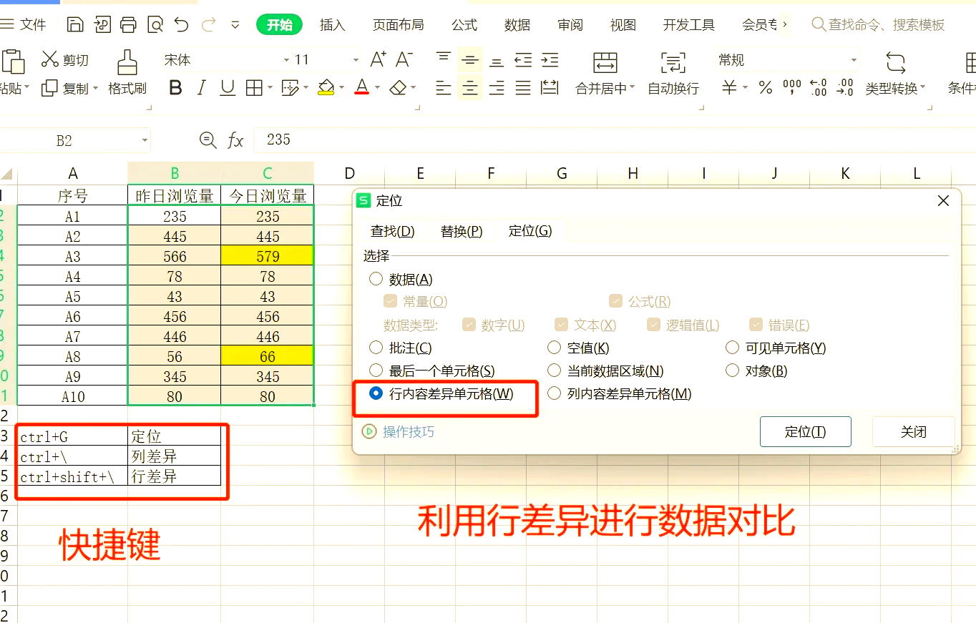
Task: Click the 关闭 button in dialog
Action: pos(914,431)
